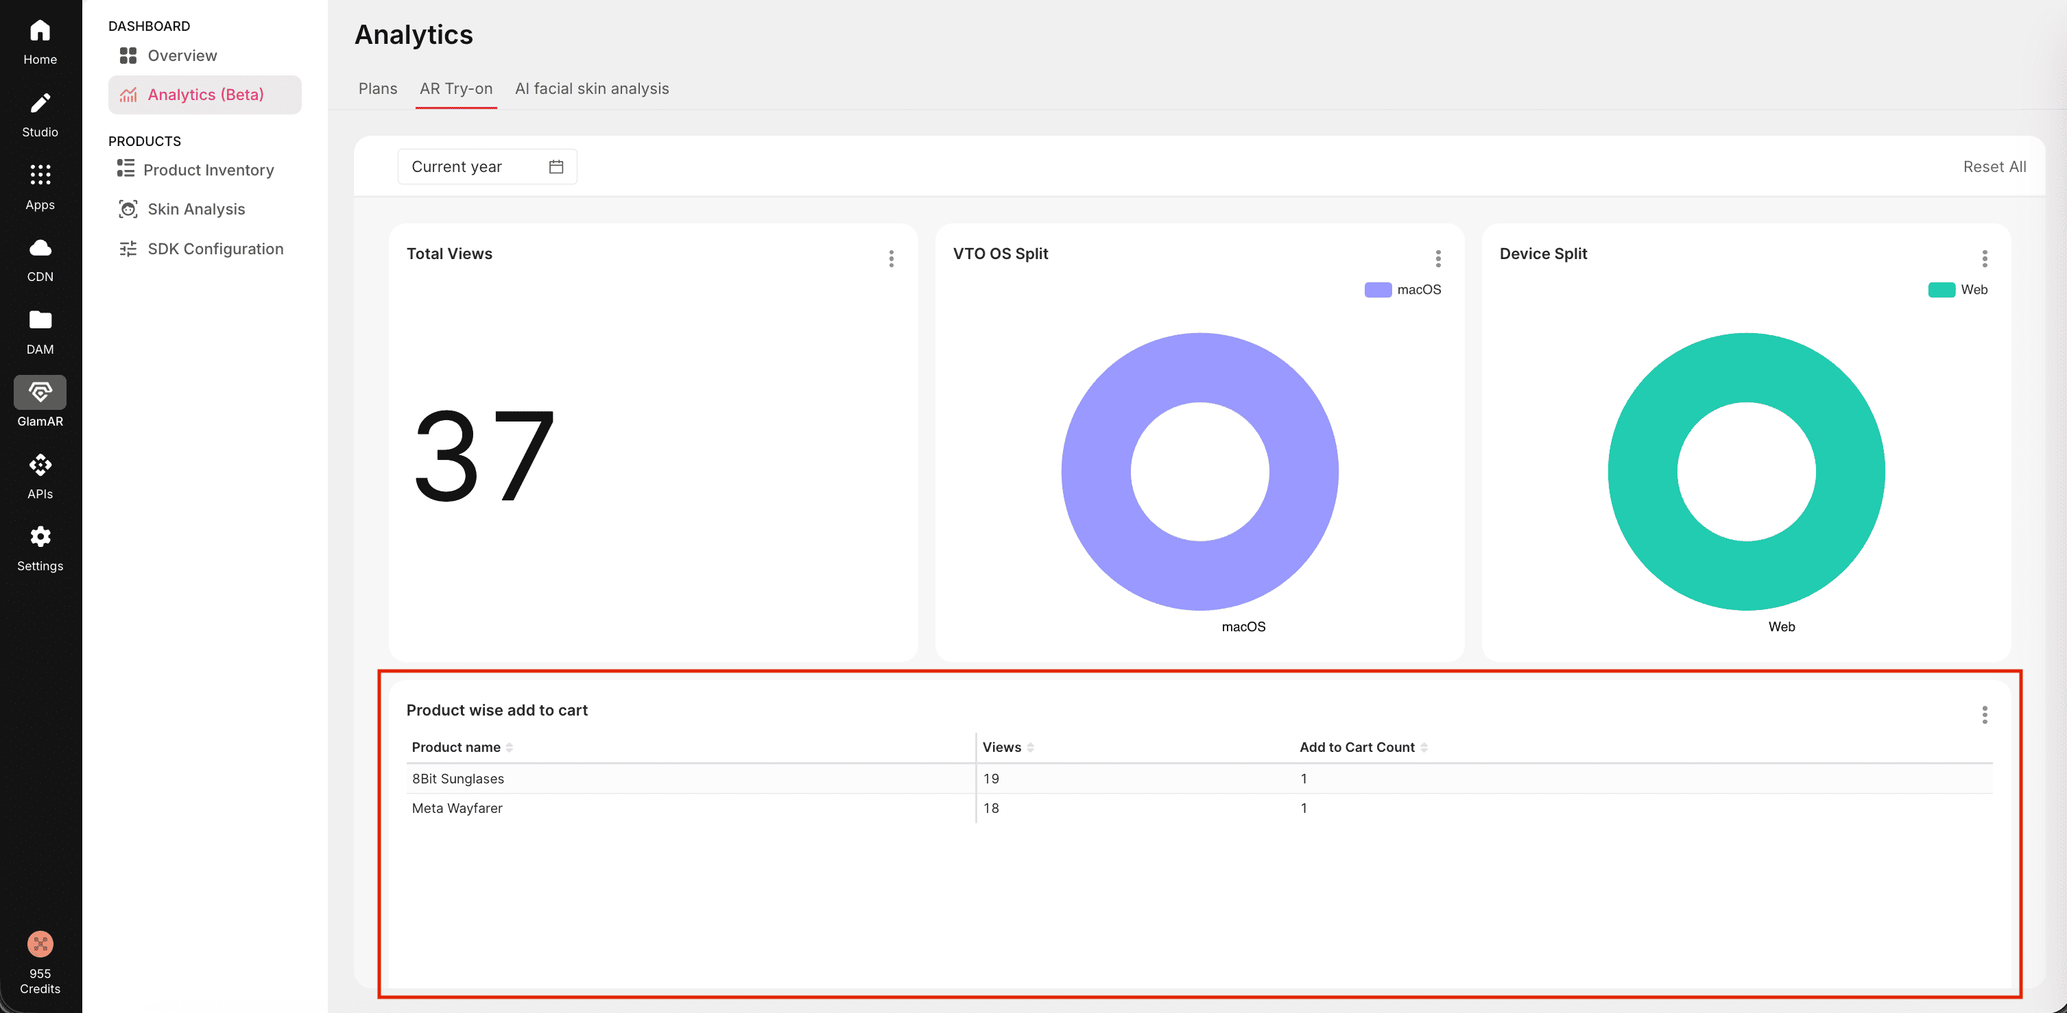Click the 8Bit Sunglases table row
Image resolution: width=2067 pixels, height=1013 pixels.
[457, 779]
